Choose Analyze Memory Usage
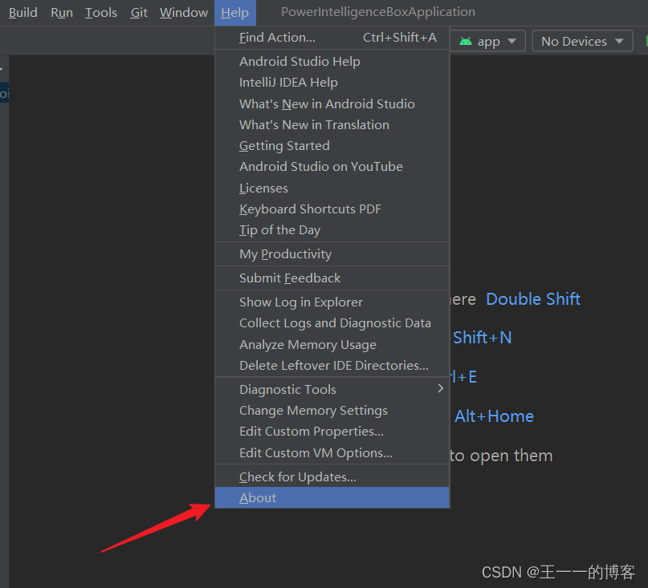 (x=332, y=344)
